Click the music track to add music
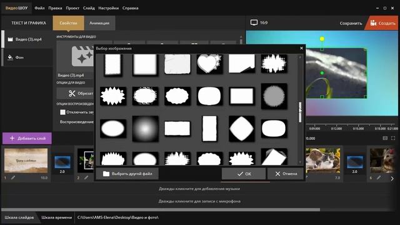Viewport: 400px width, 225px height. point(199,189)
